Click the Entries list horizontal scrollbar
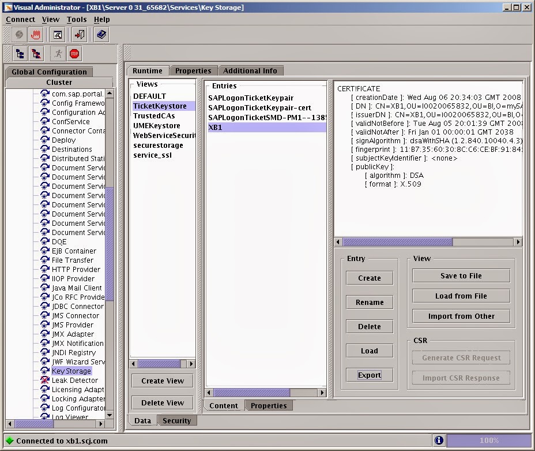This screenshot has height=451, width=535. pyautogui.click(x=265, y=393)
